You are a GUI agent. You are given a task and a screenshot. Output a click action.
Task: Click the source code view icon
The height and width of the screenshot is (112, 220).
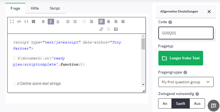(19, 22)
